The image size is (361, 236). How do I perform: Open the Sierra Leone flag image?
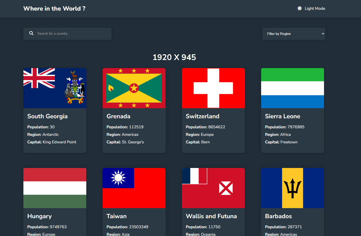pyautogui.click(x=293, y=88)
